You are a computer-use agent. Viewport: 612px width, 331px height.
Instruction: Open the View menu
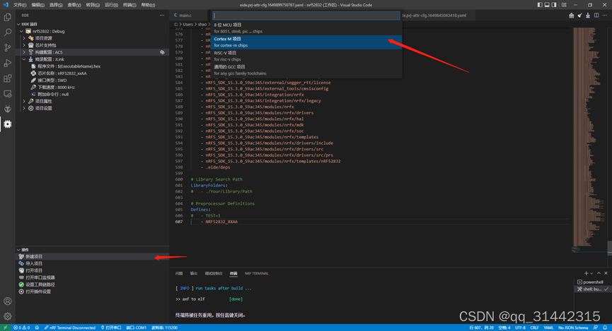point(74,5)
